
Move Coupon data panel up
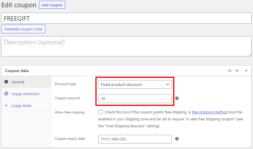point(230,71)
